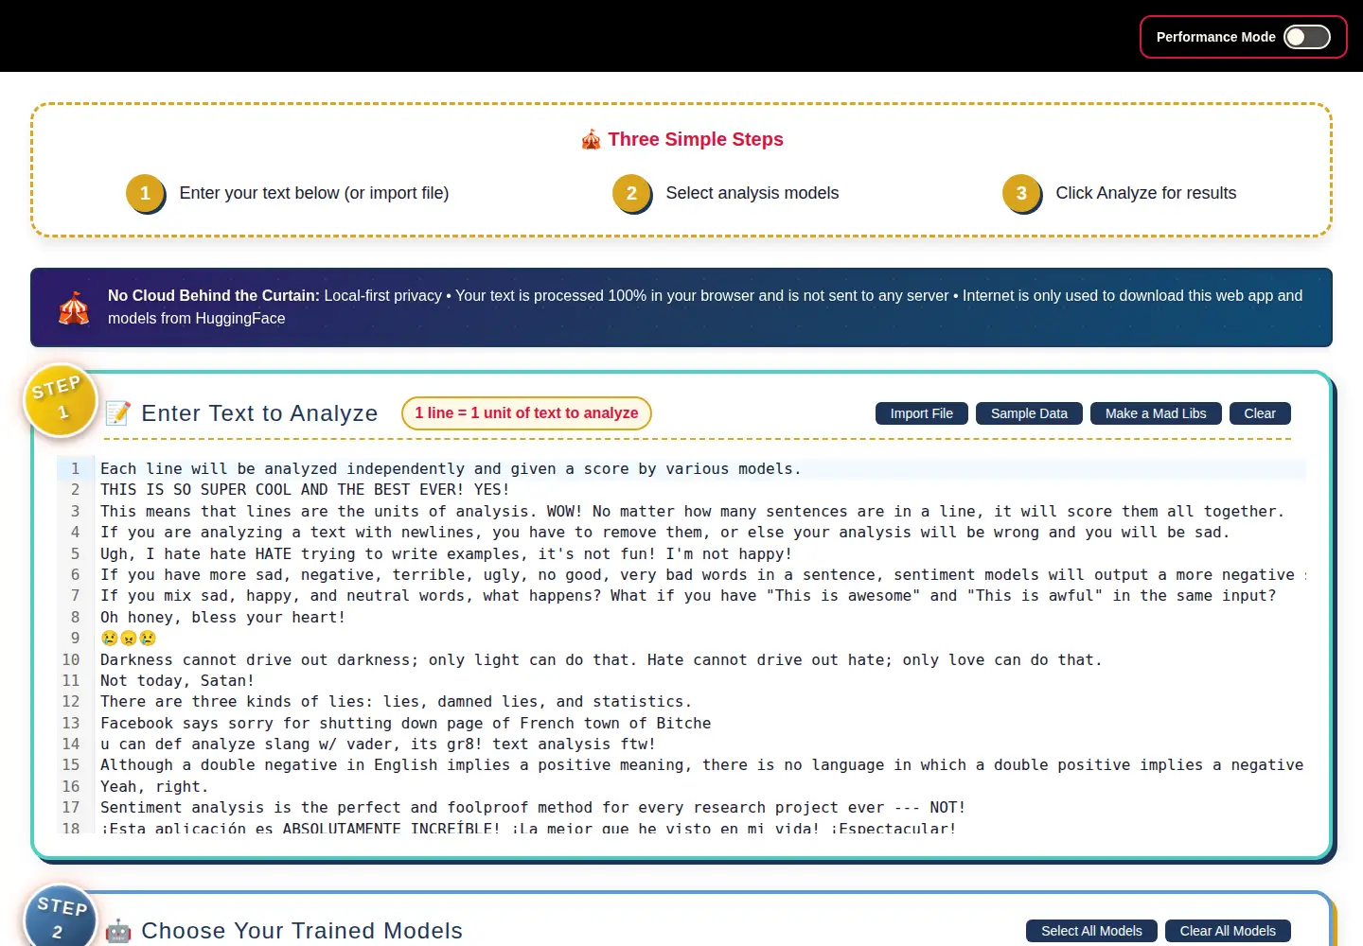This screenshot has width=1363, height=946.
Task: Click the circus tent icon beside Three Simple Steps
Action: click(x=591, y=140)
